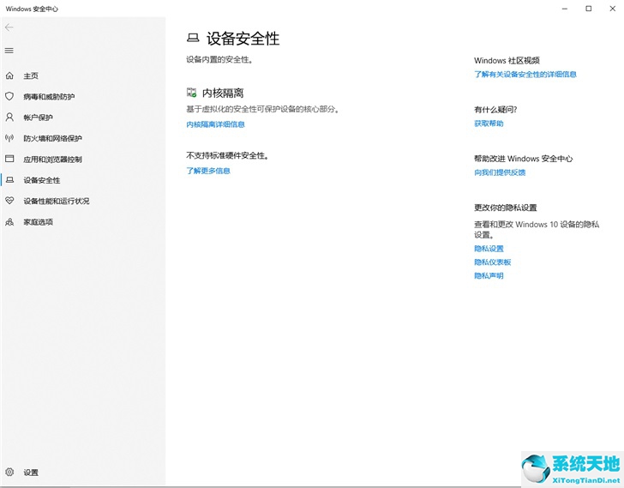Click Windows 社区视频 heading
The image size is (624, 488).
click(507, 61)
